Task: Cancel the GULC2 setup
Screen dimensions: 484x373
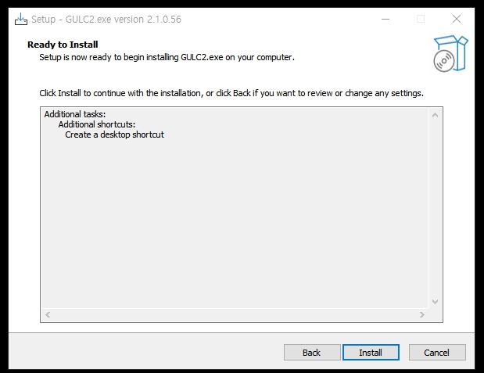Action: (x=437, y=353)
